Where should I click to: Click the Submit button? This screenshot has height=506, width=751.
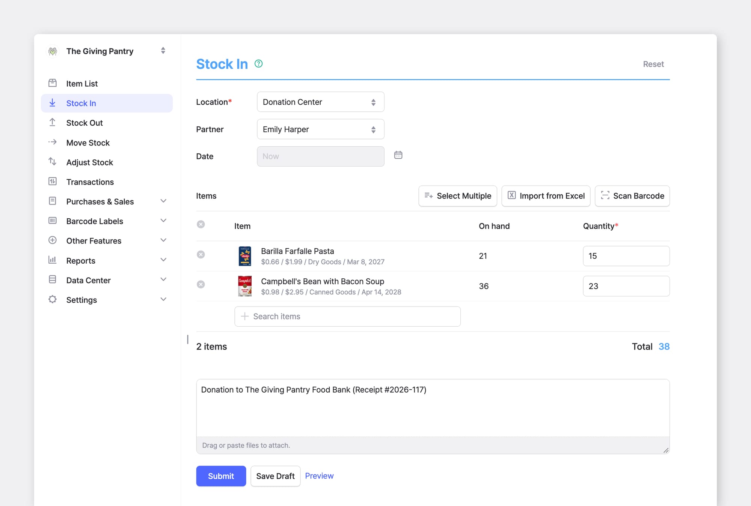(x=221, y=476)
